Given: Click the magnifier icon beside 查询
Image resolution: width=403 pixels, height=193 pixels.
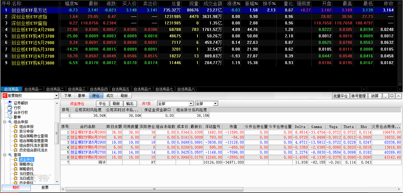Looking at the screenshot, I should pos(10,155).
